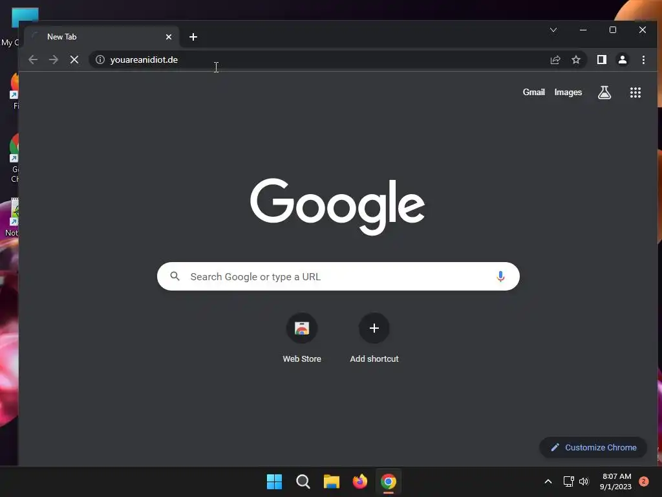Click Chrome icon in taskbar

tap(389, 481)
